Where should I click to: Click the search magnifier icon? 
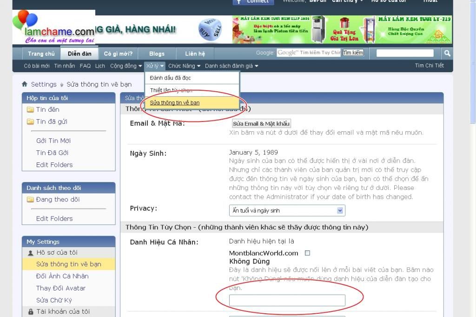(x=447, y=54)
